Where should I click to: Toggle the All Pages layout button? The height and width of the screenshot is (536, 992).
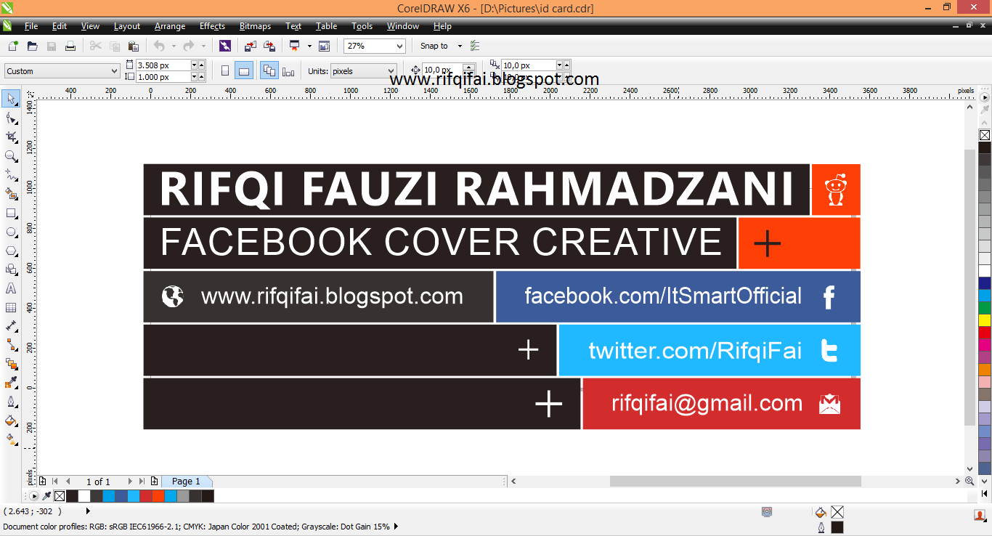[x=269, y=71]
